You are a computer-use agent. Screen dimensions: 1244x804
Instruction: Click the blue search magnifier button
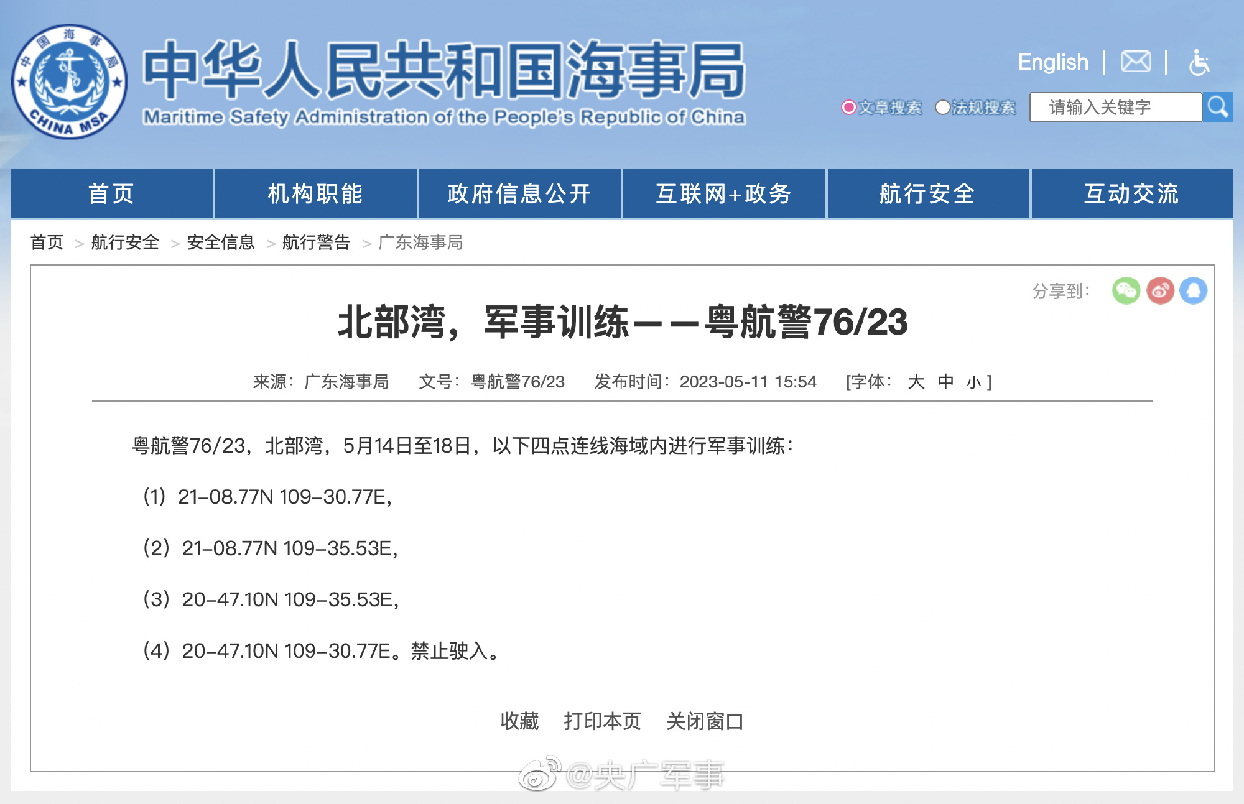(1218, 107)
